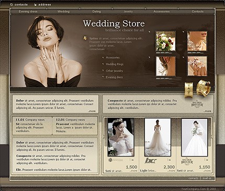Click .more under the 1,150 dress
The width and height of the screenshot is (225, 191).
pos(207,171)
